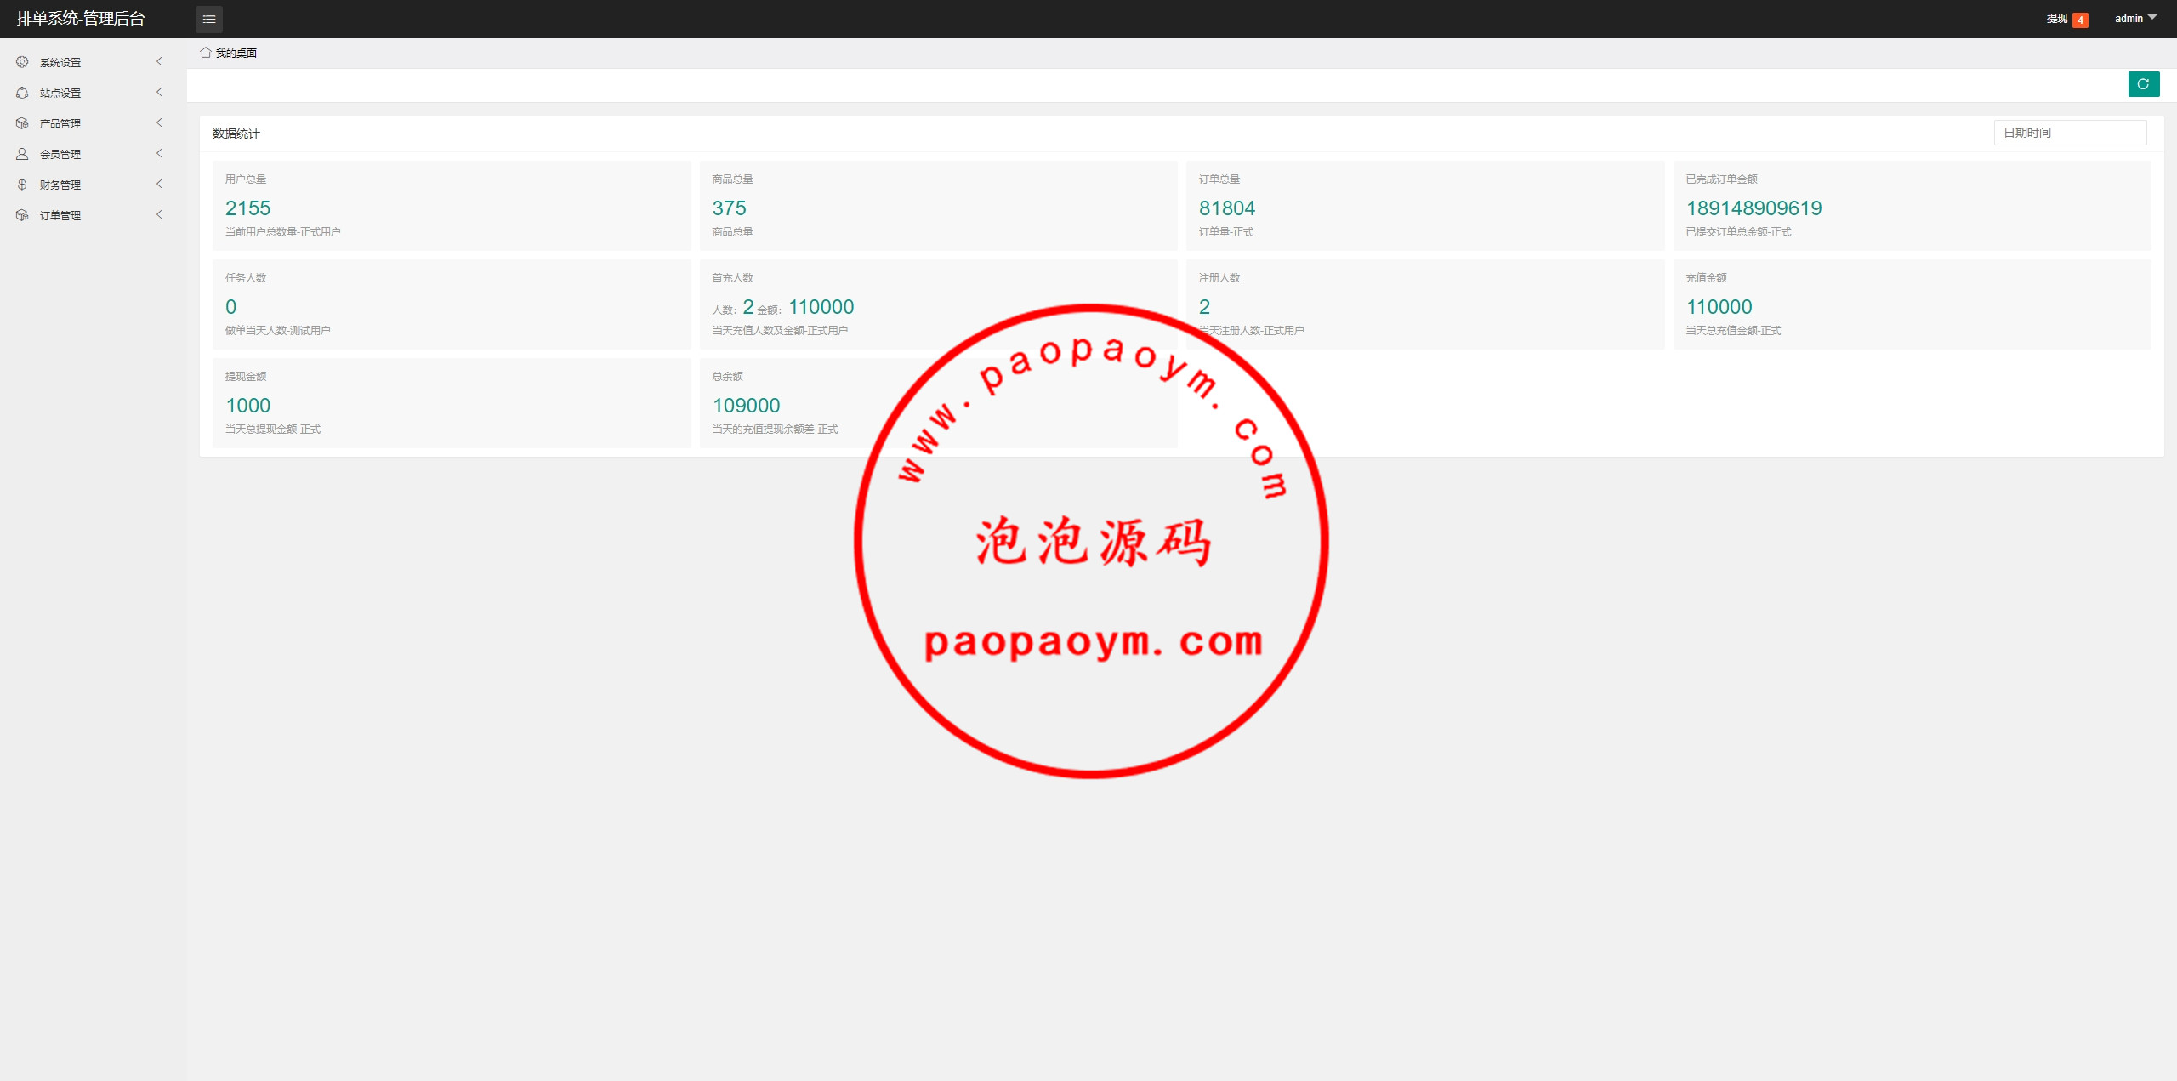Open the admin dropdown arrow
Viewport: 2177px width, 1081px height.
pyautogui.click(x=2152, y=18)
